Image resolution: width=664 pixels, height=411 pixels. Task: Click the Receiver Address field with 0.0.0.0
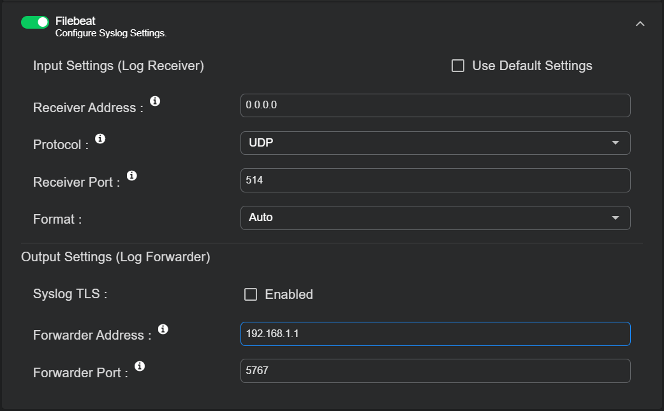point(435,106)
